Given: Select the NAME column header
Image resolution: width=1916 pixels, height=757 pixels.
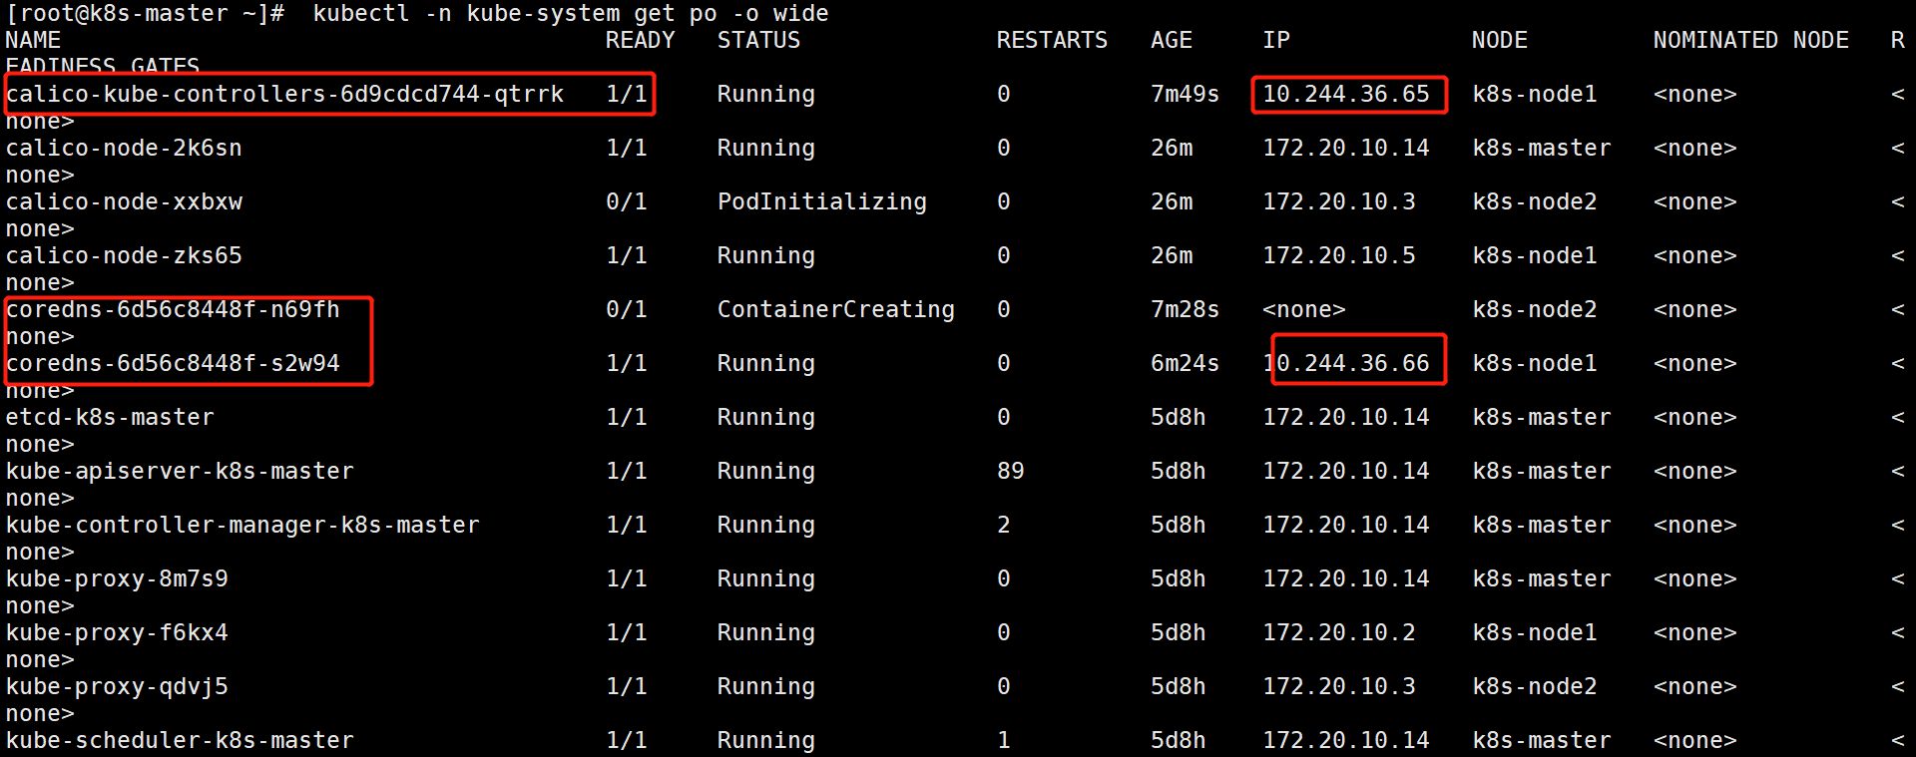Looking at the screenshot, I should tap(33, 40).
